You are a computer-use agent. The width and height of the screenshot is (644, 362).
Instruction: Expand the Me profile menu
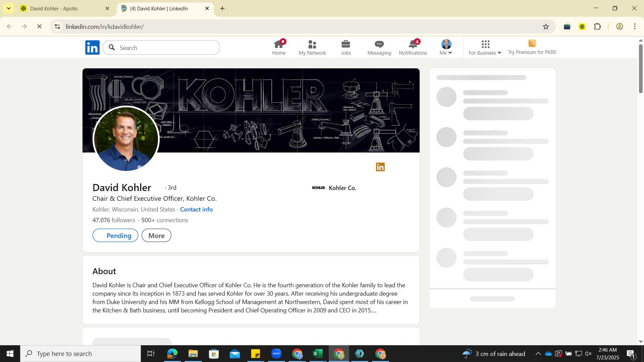click(x=446, y=47)
